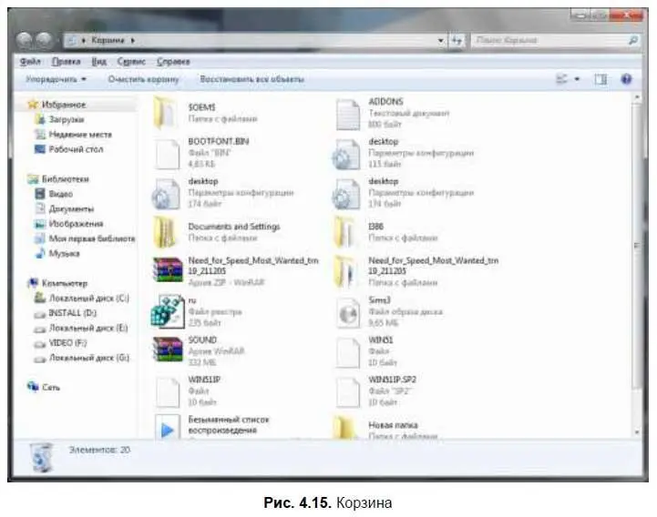Viewport: 657px width, 517px height.
Task: Select the SOUND WinRAR archive icon
Action: click(x=167, y=350)
